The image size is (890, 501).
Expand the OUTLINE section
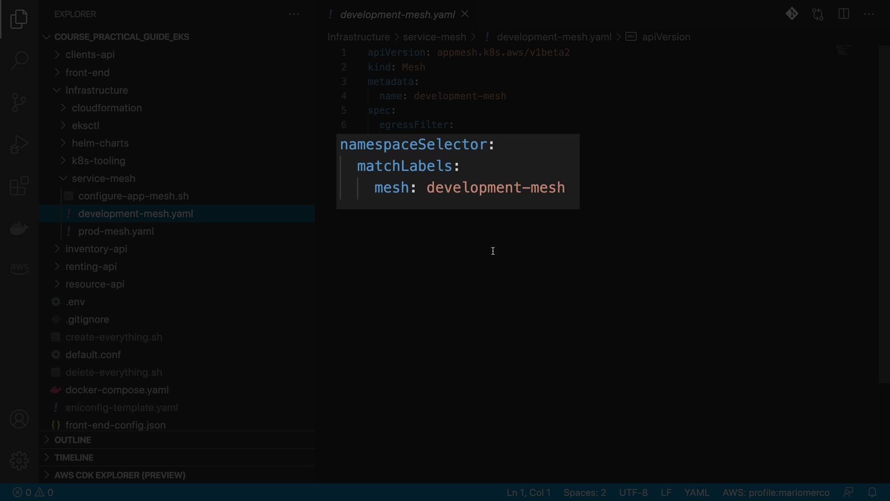coord(73,440)
